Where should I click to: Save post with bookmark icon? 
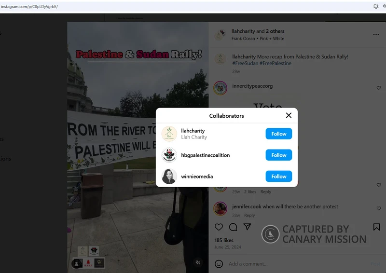[x=376, y=227]
